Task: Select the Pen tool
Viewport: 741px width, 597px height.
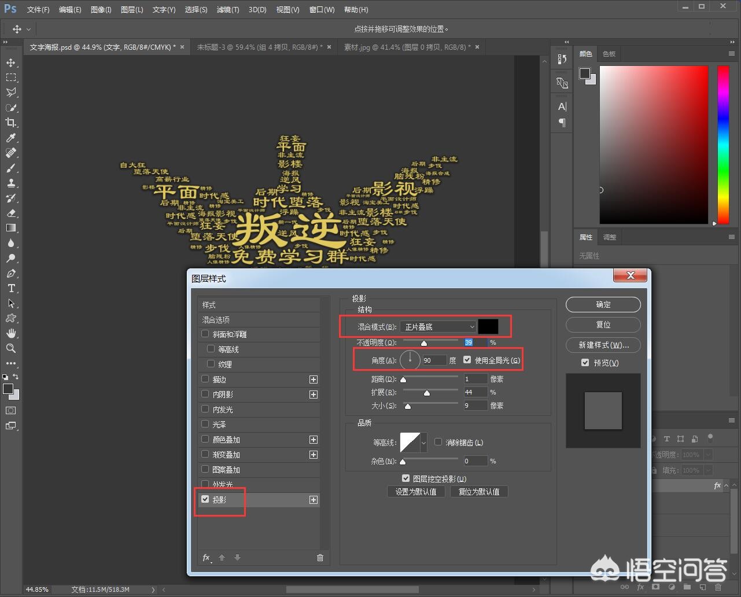Action: [10, 273]
